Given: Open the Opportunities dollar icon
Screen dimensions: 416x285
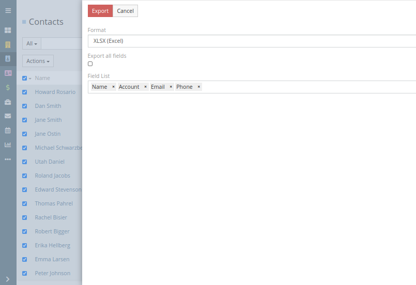Looking at the screenshot, I should [x=8, y=87].
